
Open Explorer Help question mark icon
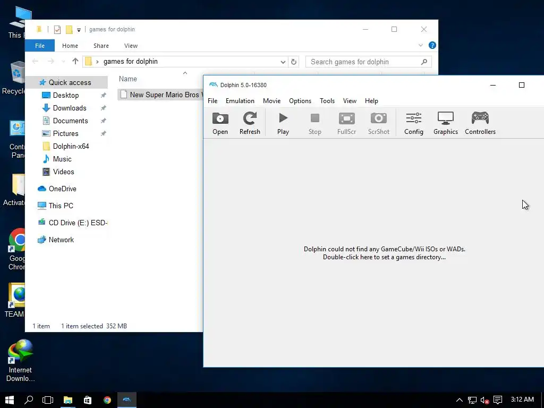coord(432,46)
